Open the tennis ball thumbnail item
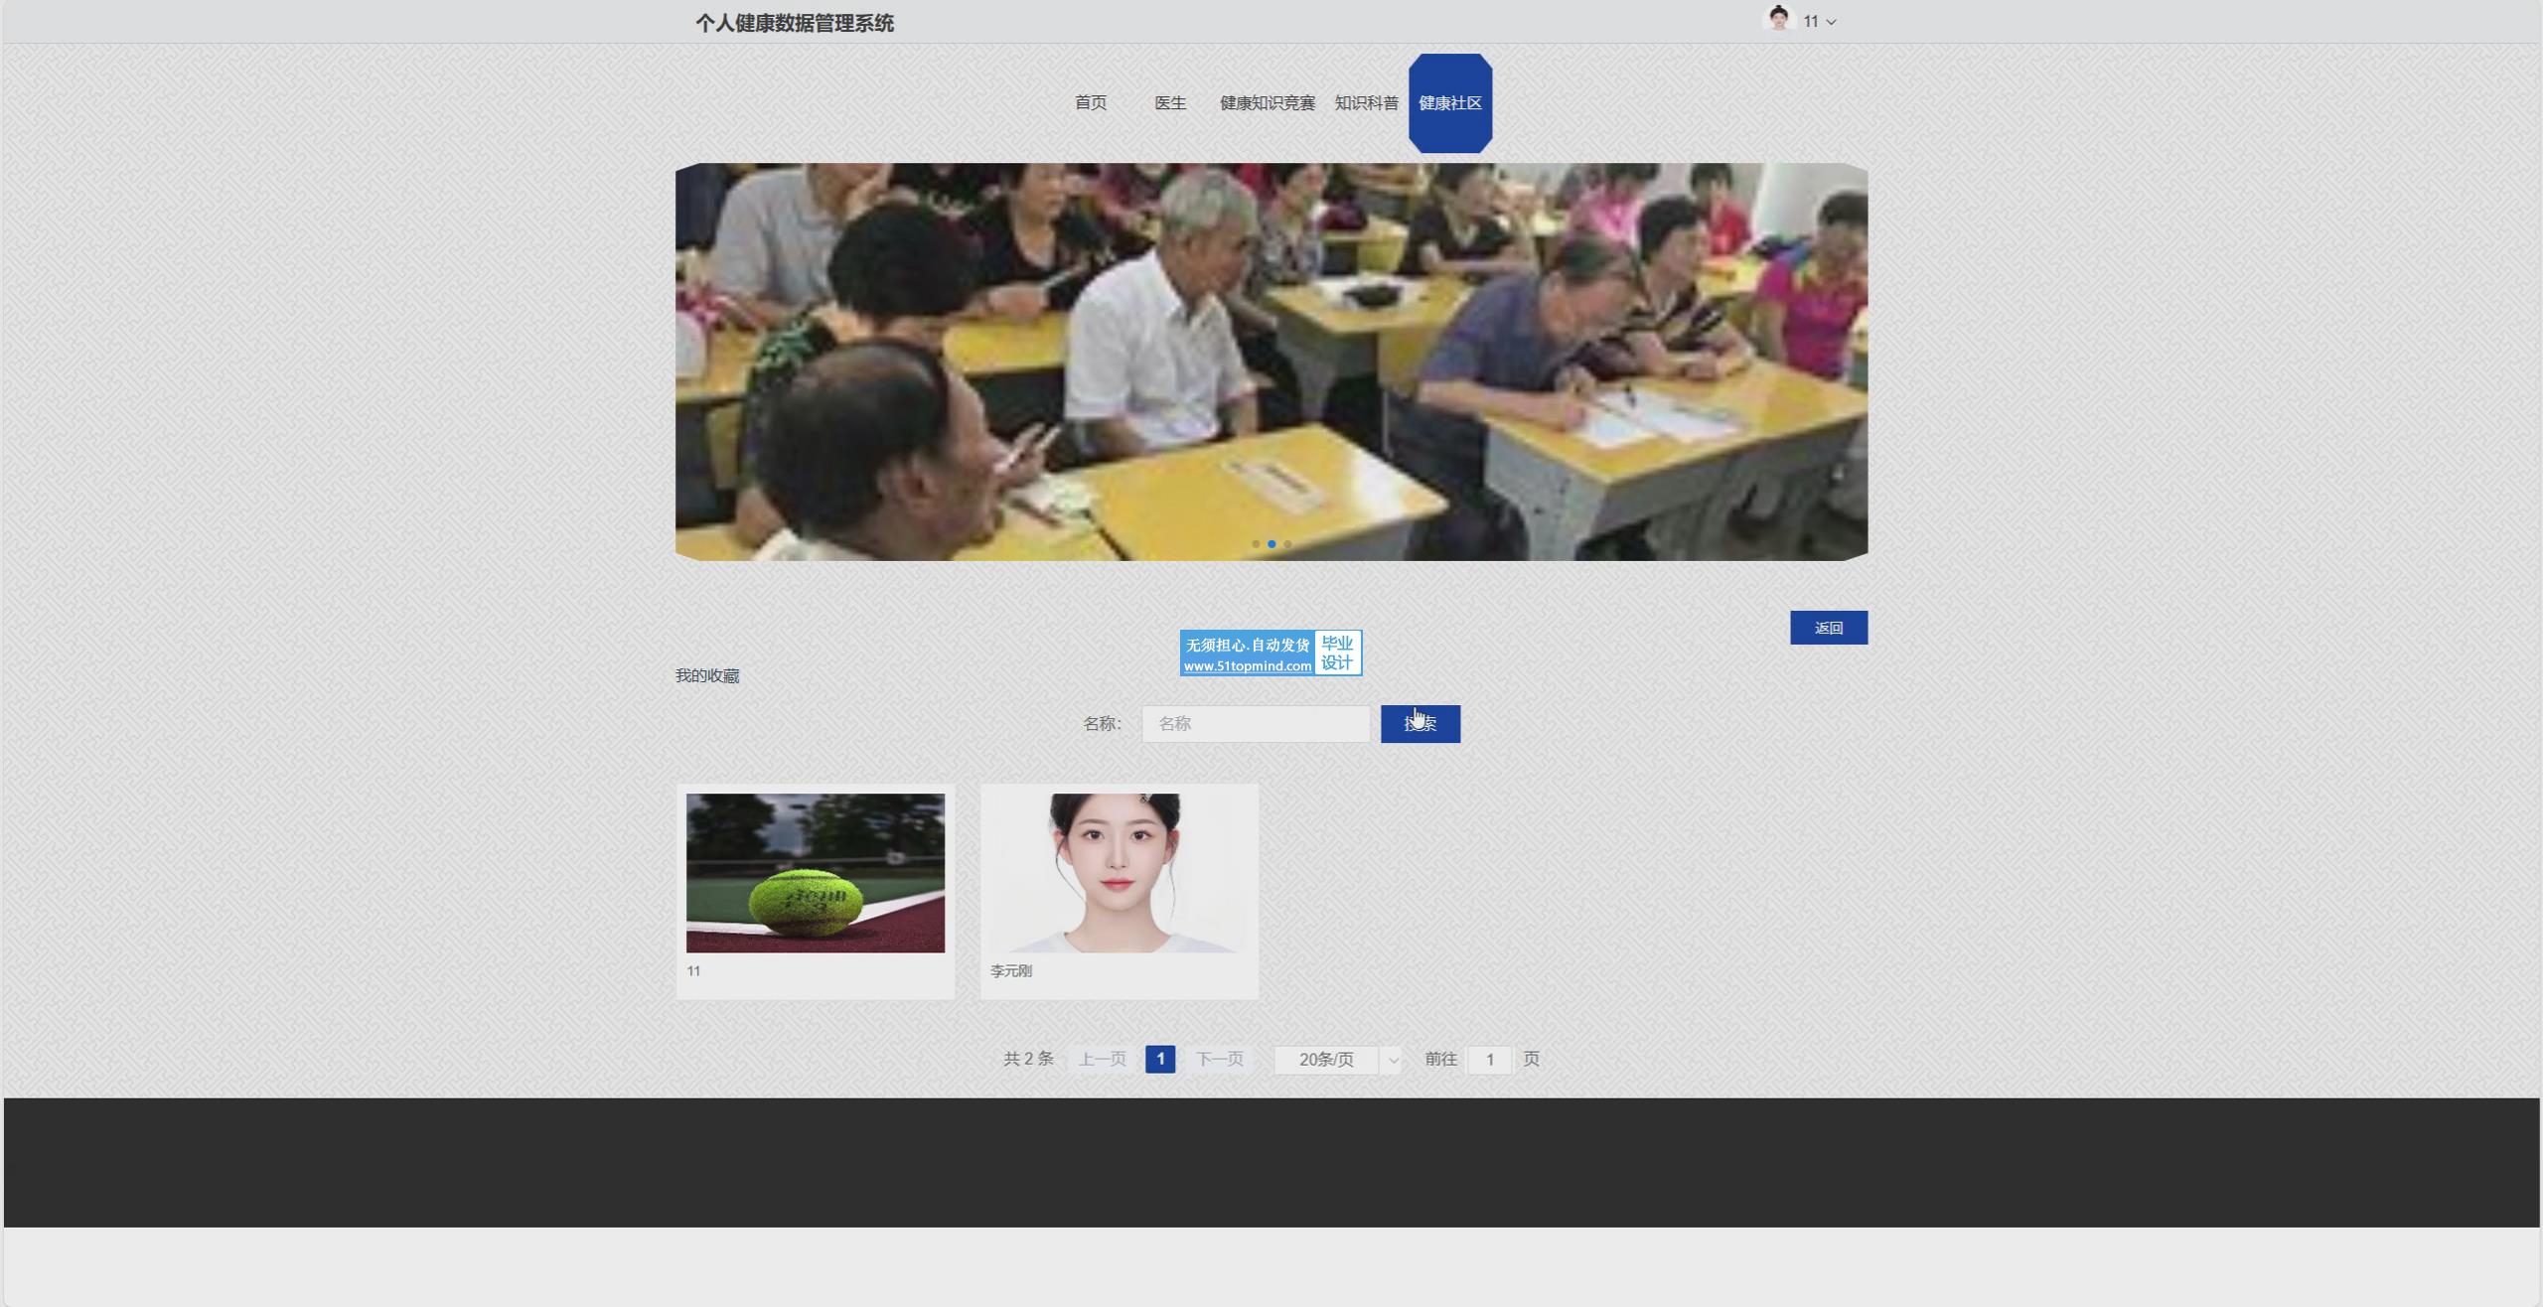Image resolution: width=2543 pixels, height=1307 pixels. [x=815, y=873]
